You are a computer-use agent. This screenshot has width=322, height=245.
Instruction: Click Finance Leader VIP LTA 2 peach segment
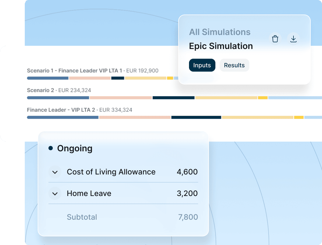(135, 117)
